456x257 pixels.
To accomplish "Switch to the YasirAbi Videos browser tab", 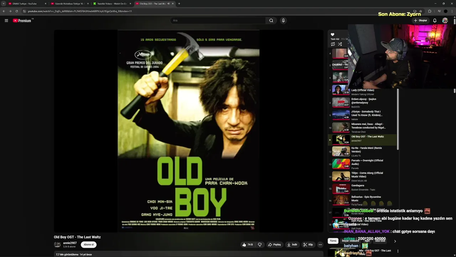I will pyautogui.click(x=112, y=4).
